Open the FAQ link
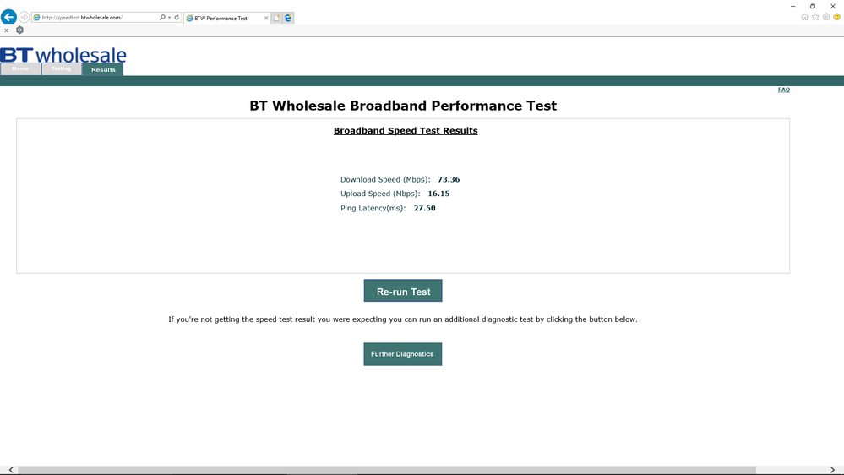Image resolution: width=844 pixels, height=475 pixels. (784, 90)
